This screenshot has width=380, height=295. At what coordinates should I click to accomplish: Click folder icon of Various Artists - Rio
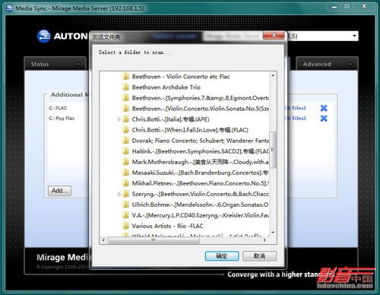click(126, 226)
